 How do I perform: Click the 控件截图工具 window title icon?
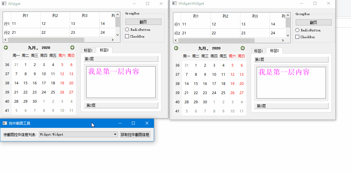(5, 123)
